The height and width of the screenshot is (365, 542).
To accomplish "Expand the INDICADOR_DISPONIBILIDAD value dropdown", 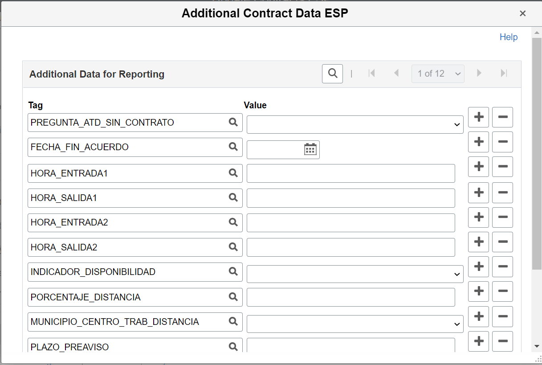I will tap(457, 274).
